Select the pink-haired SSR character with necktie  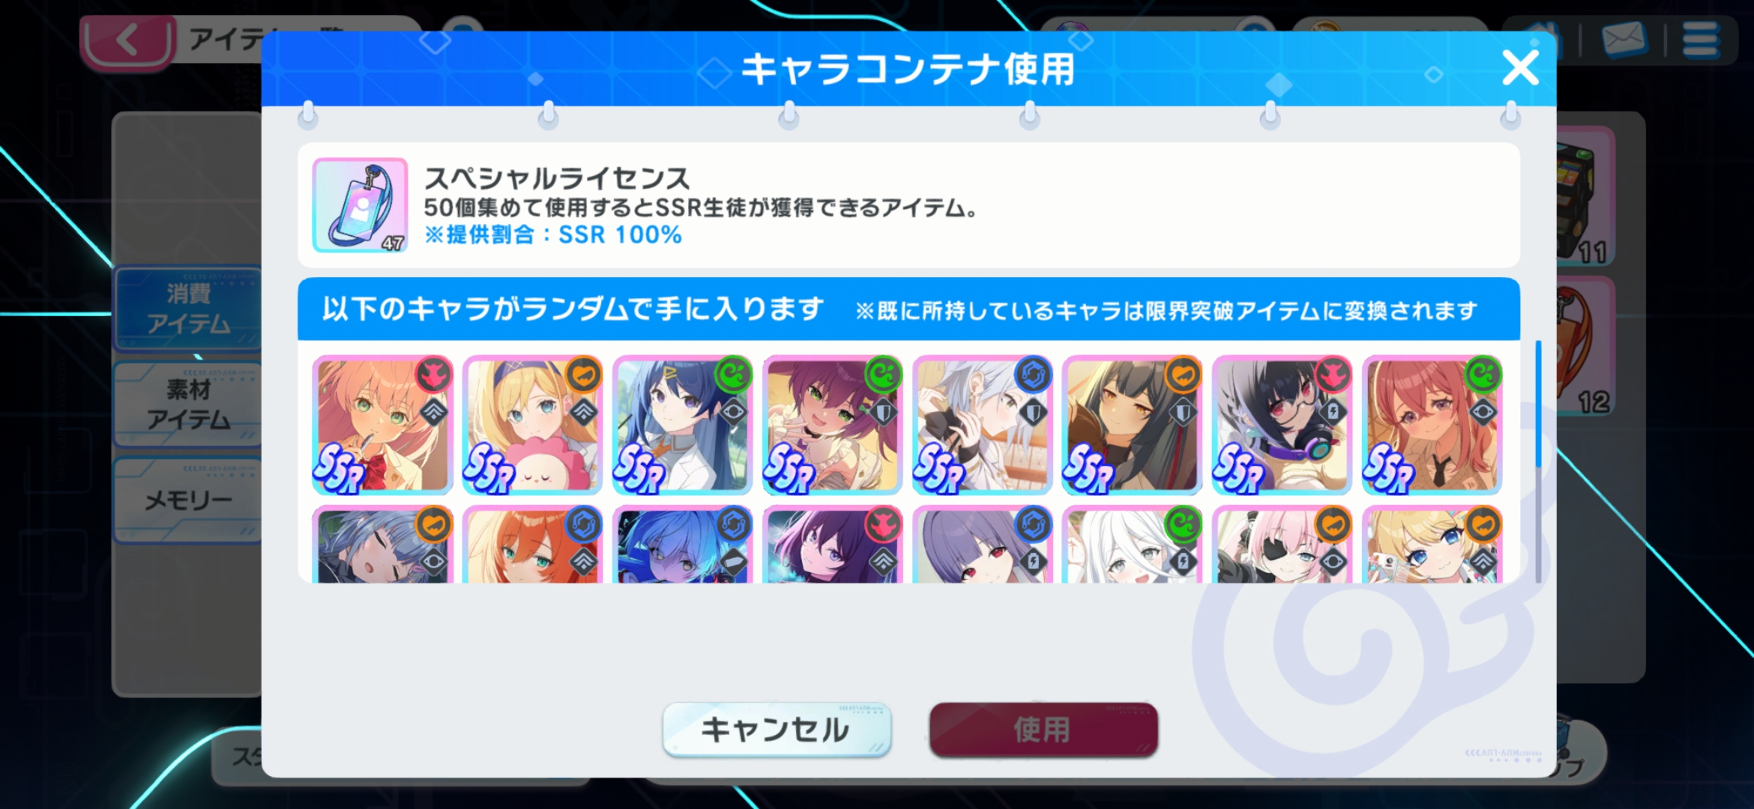tap(1432, 425)
